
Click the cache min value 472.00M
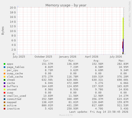coord(73,83)
